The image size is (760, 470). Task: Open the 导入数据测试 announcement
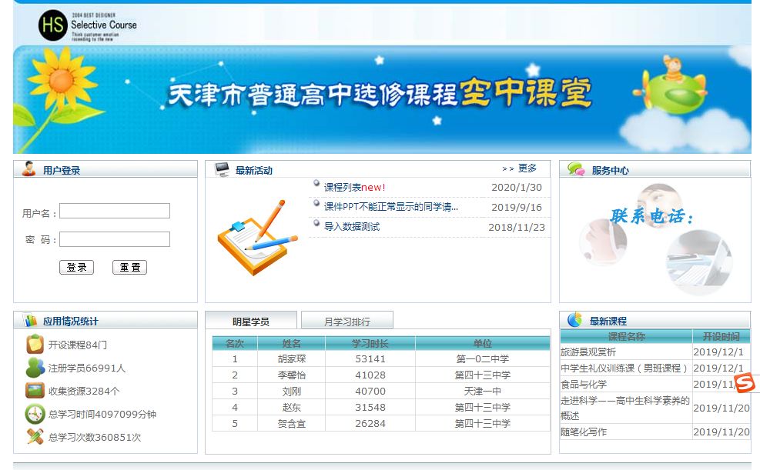tap(351, 226)
